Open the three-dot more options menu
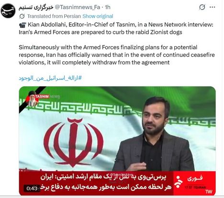Viewport: 224px width, 198px height. coord(212,7)
